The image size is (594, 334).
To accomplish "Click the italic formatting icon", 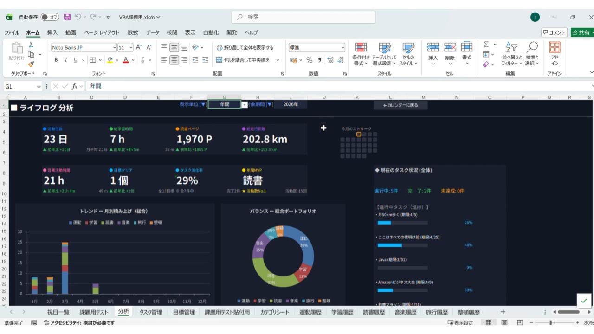I will 66,60.
